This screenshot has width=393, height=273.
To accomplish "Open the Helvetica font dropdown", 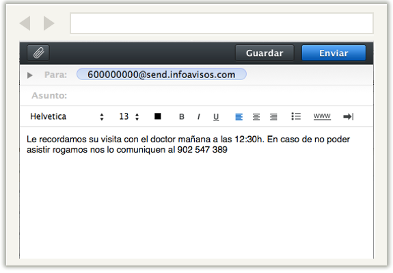I will click(67, 116).
